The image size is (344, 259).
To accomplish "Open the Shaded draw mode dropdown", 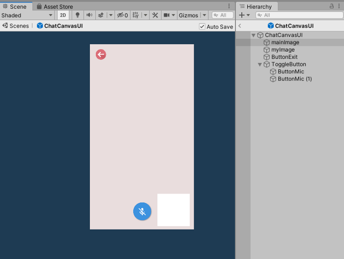I will click(x=27, y=15).
